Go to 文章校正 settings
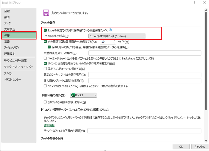 tap(10, 29)
